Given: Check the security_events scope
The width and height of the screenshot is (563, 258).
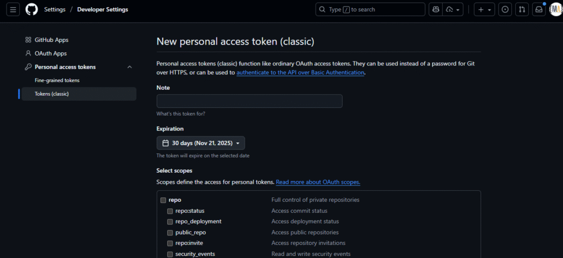Looking at the screenshot, I should pos(170,254).
